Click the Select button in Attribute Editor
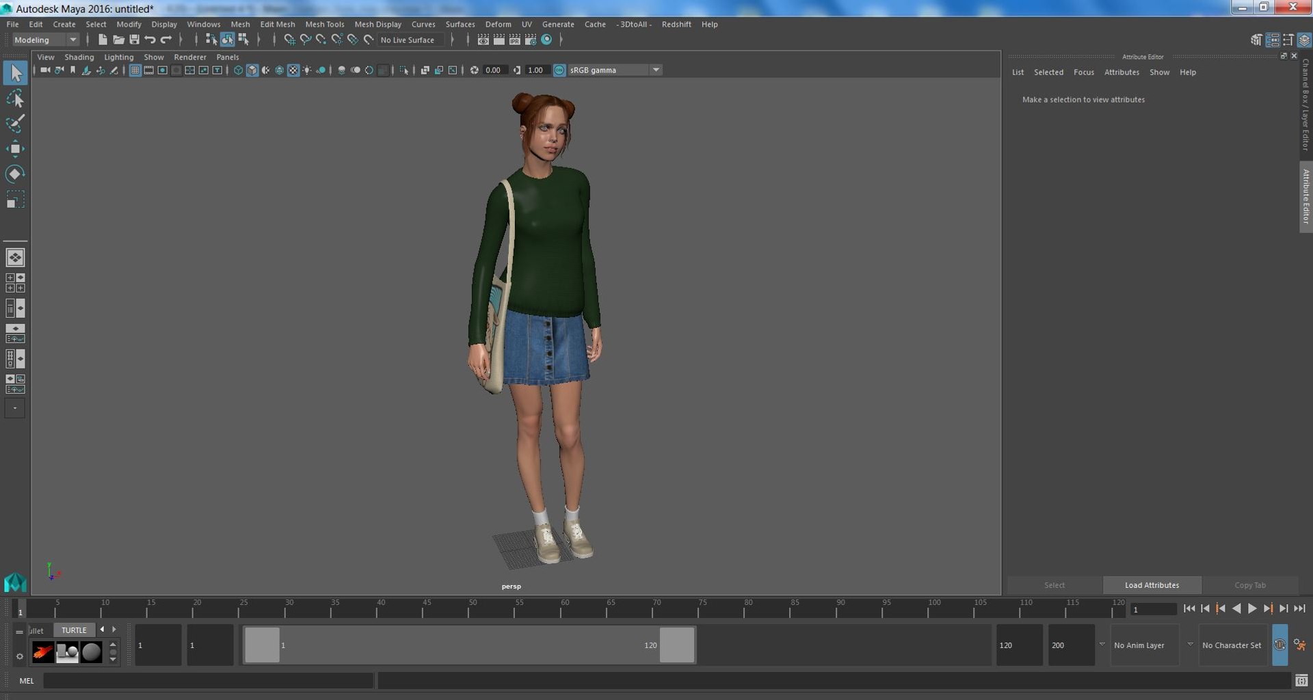 coord(1054,585)
